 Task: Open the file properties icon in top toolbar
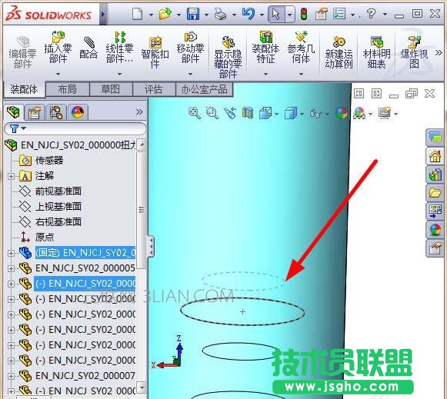(322, 14)
